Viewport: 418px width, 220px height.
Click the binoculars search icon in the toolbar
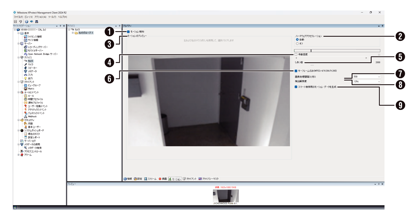[x=37, y=22]
